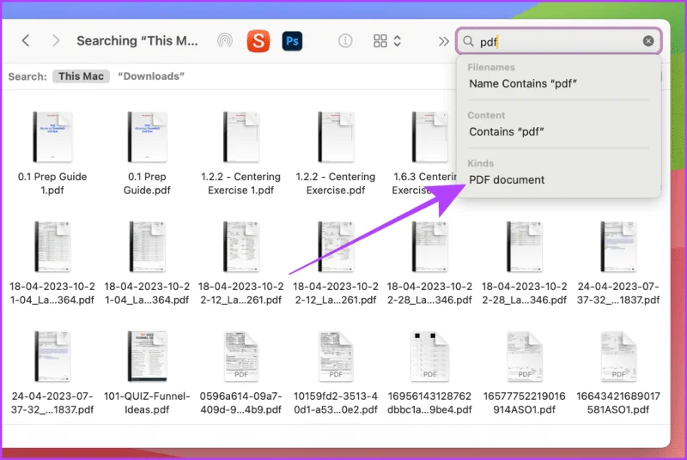Select 24-04-2023-07-37-32 file in bottom row

click(x=52, y=356)
